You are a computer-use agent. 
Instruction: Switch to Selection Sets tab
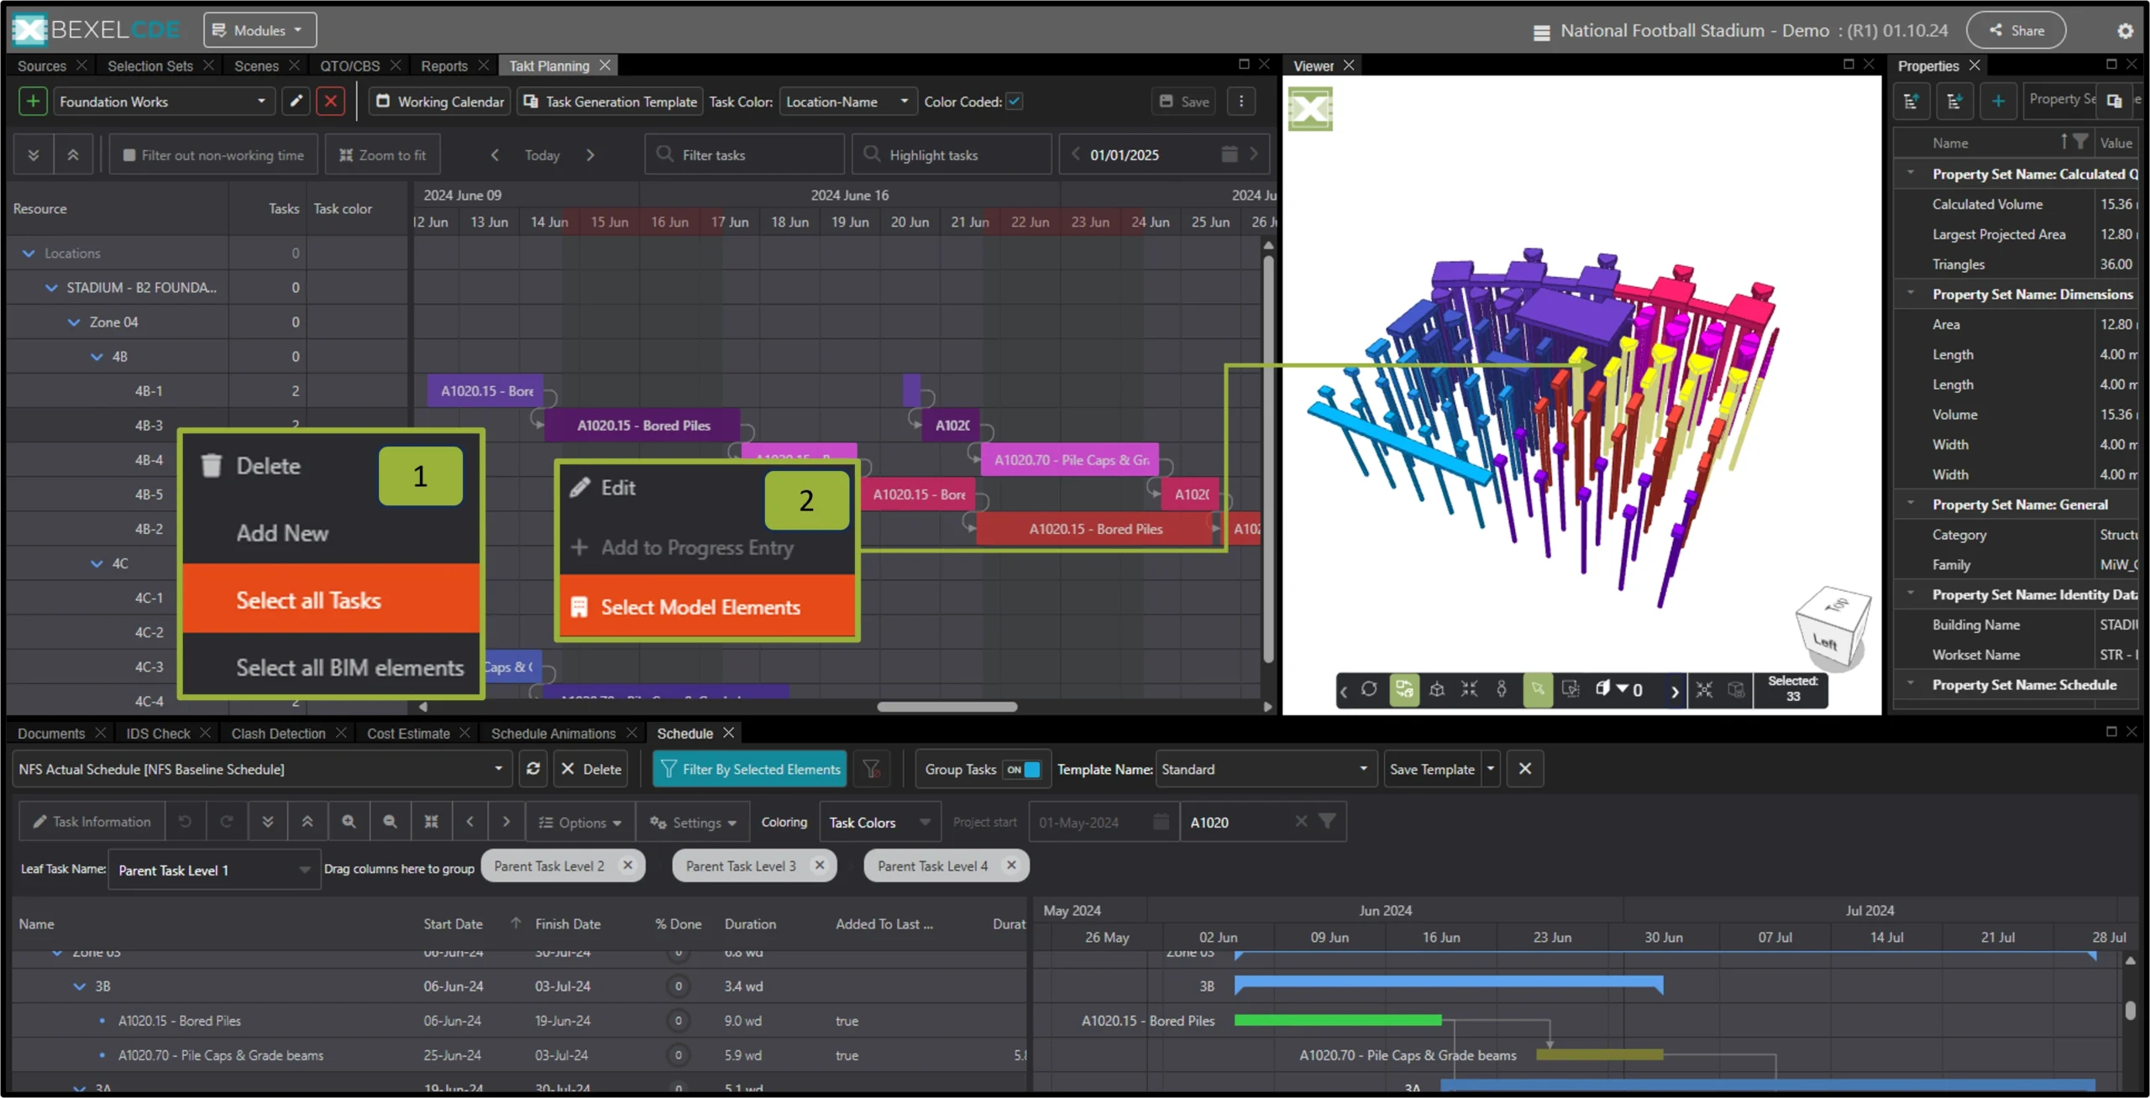150,65
